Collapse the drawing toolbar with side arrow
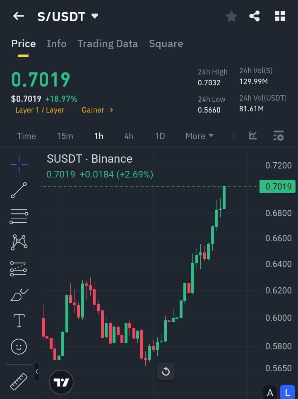 37,372
